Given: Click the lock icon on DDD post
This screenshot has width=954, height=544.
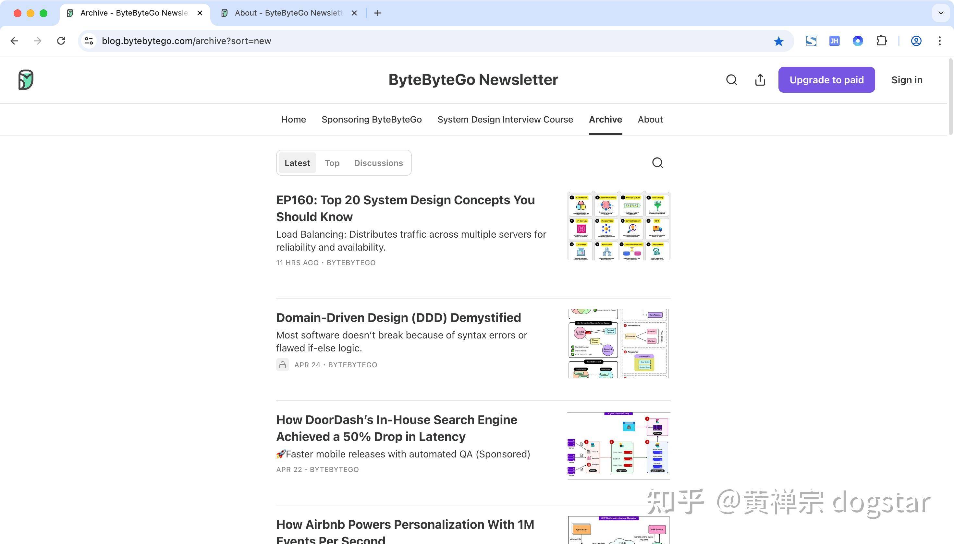Looking at the screenshot, I should click(x=282, y=365).
